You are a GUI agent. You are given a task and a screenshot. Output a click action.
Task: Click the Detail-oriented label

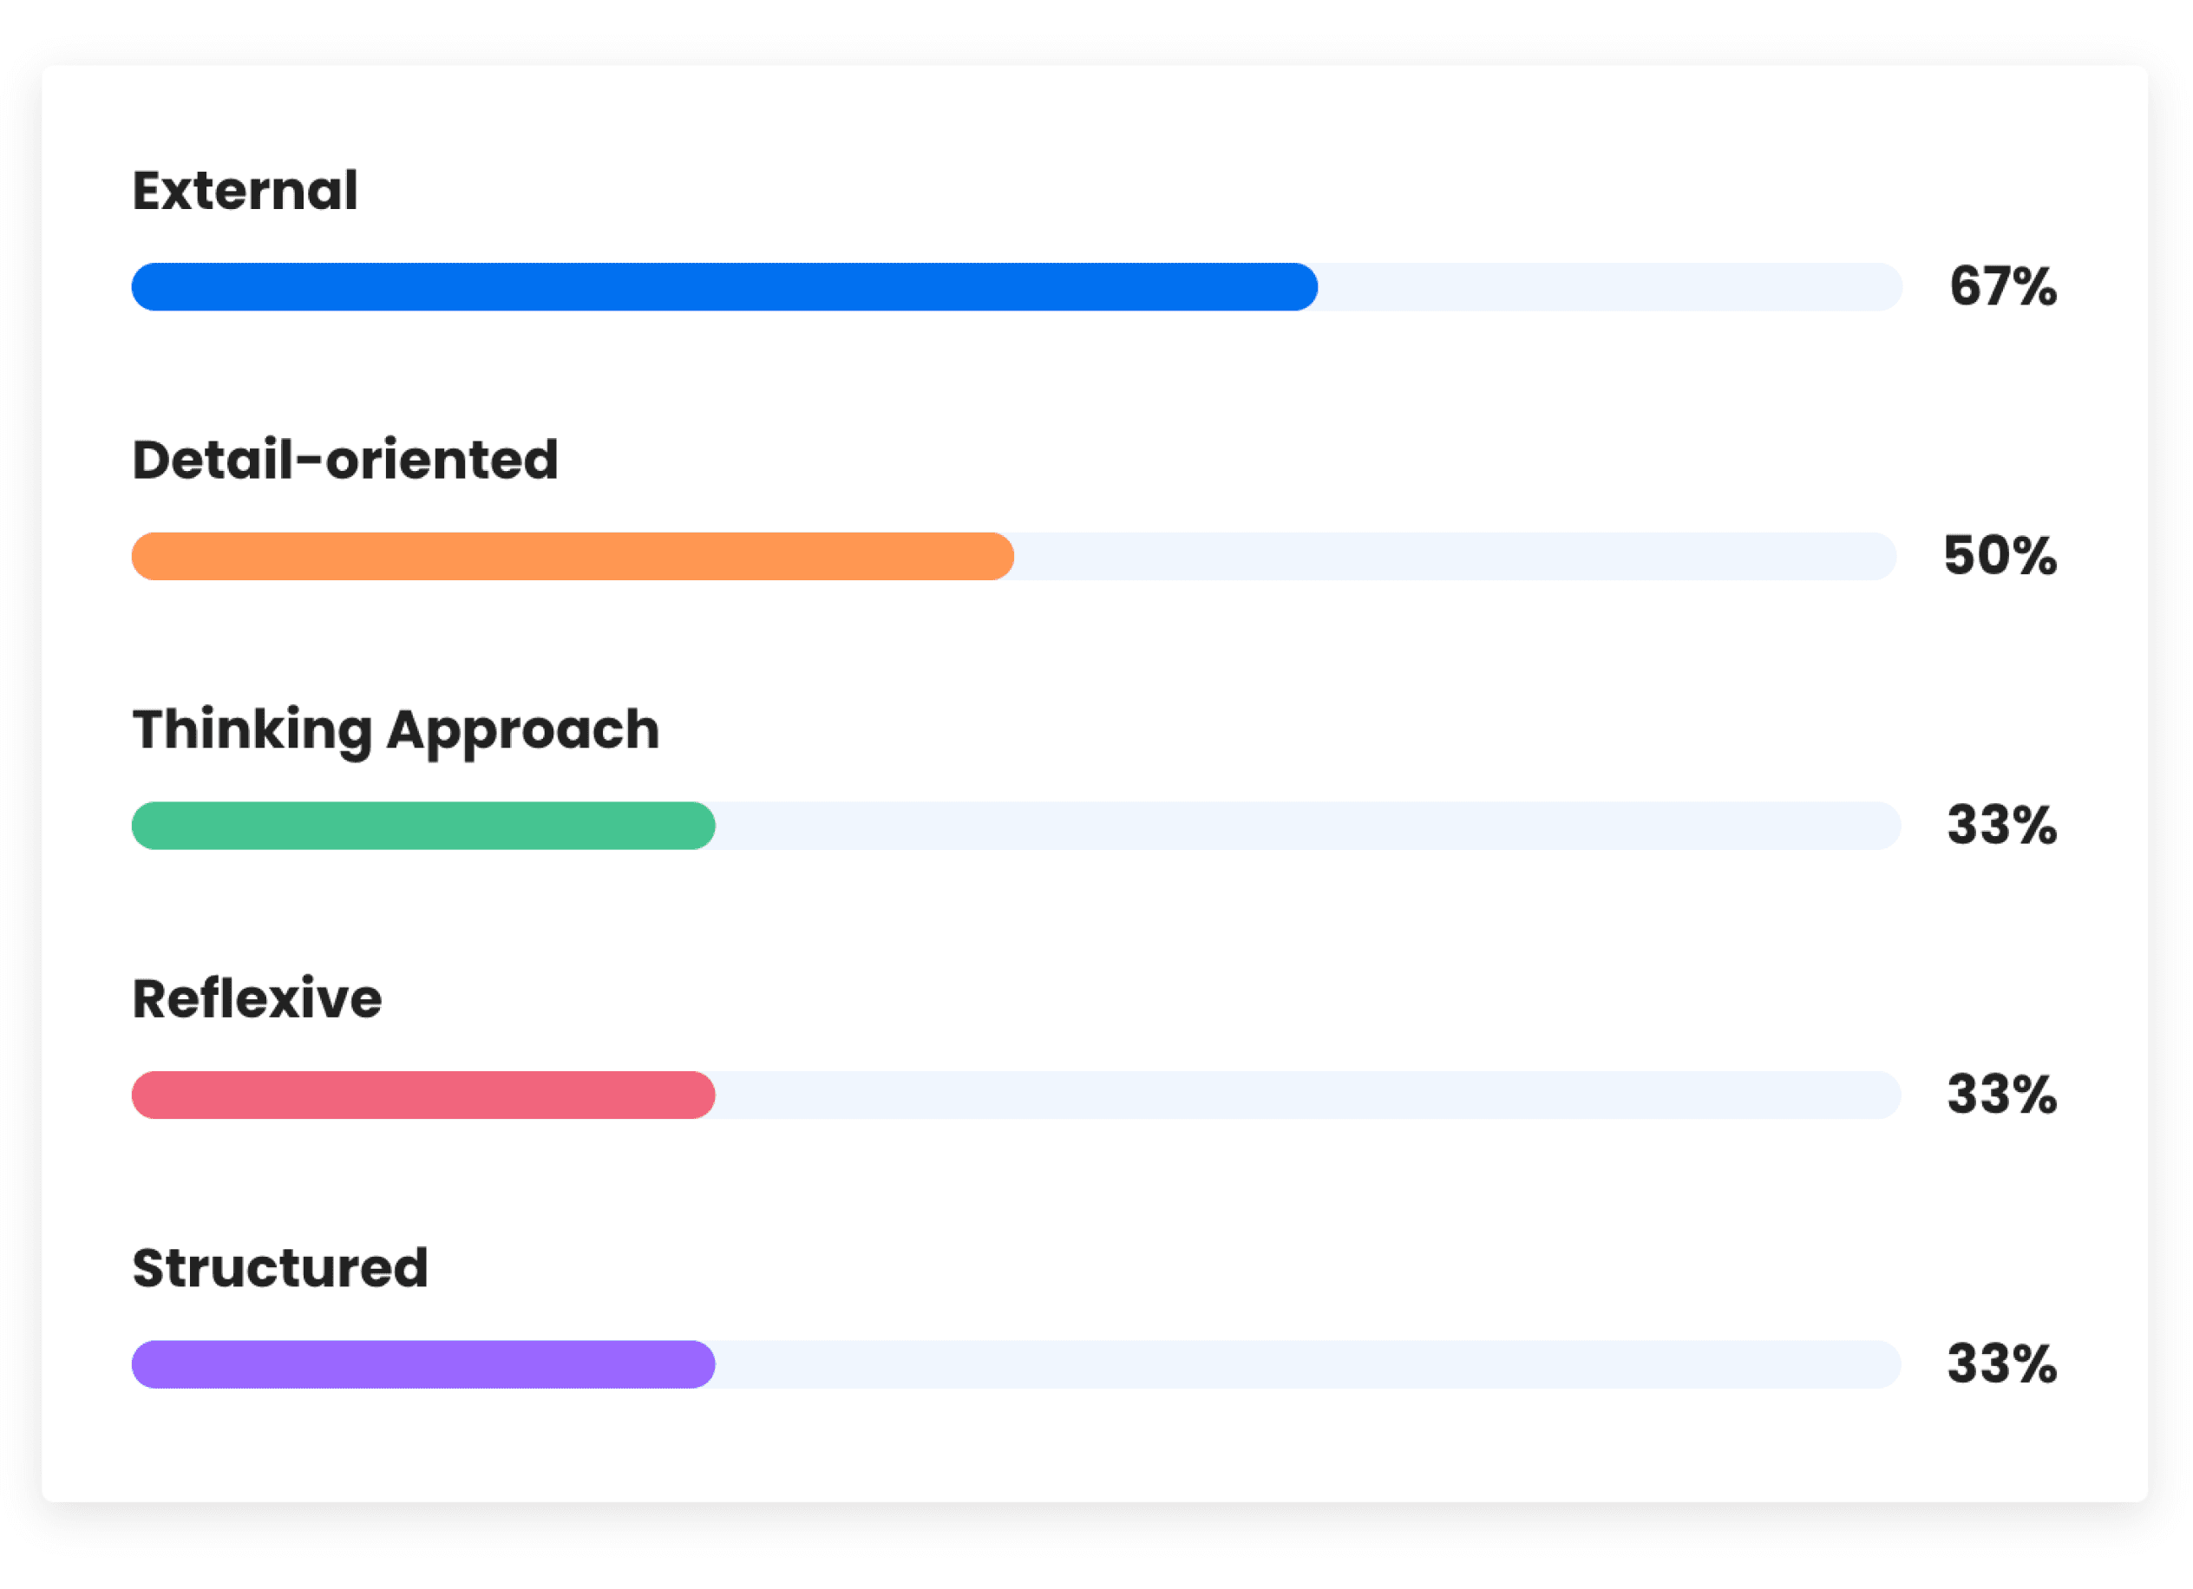tap(345, 459)
